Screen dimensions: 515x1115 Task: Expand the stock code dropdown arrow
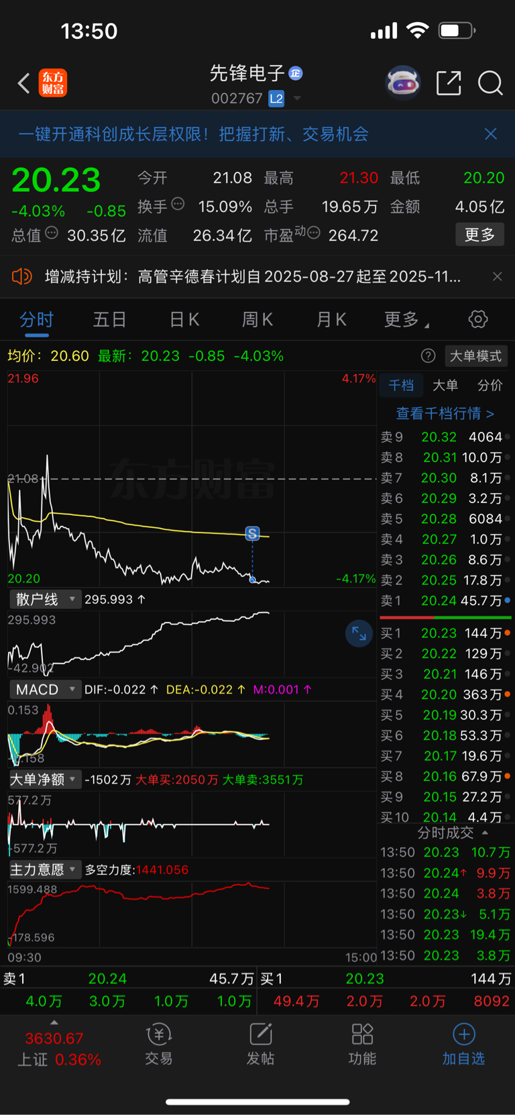[x=297, y=99]
